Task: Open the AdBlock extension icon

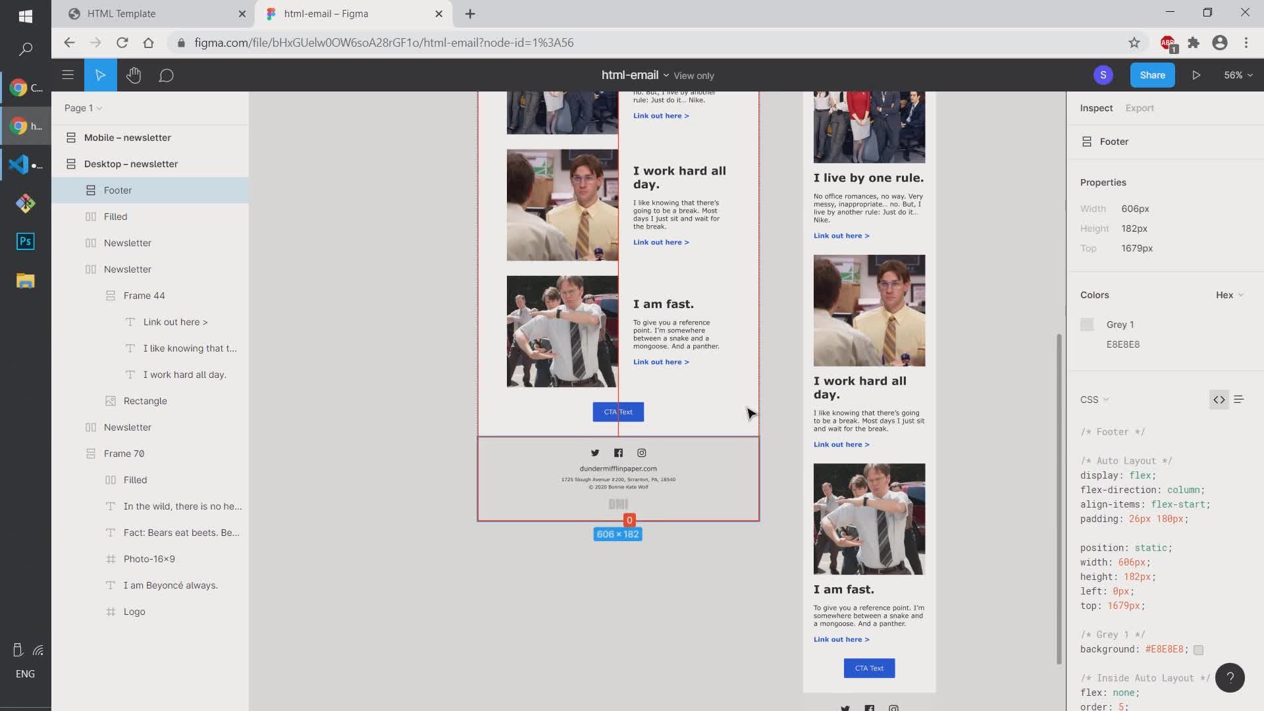Action: [x=1168, y=43]
